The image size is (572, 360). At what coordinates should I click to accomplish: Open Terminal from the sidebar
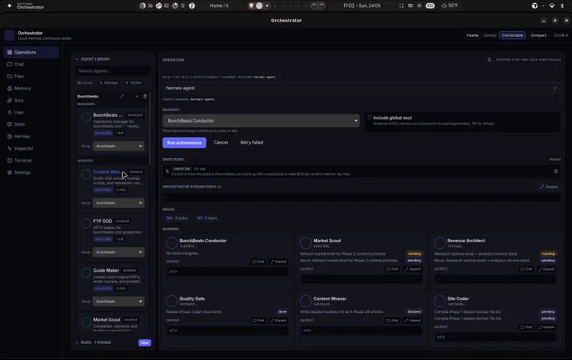(x=31, y=161)
